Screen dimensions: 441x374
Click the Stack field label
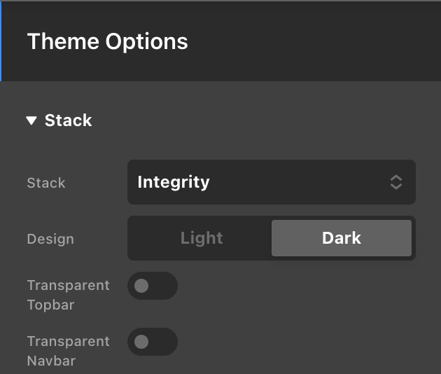pyautogui.click(x=46, y=183)
